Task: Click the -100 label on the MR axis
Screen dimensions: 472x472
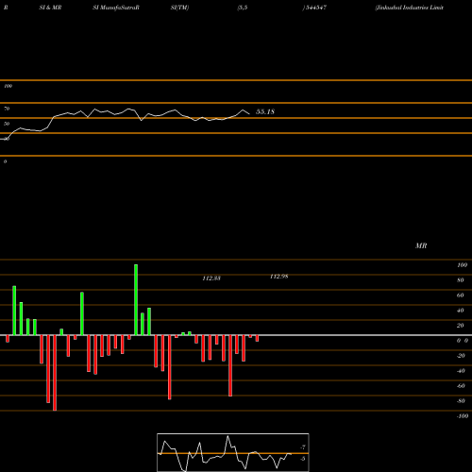Action: [463, 416]
